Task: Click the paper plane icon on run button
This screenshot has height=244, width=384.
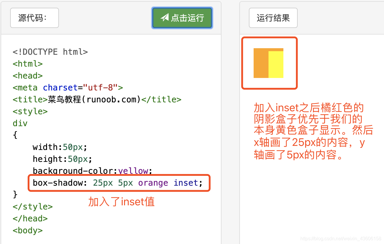Action: (x=165, y=18)
